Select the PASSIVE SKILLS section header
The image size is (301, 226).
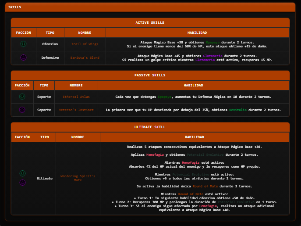pos(150,75)
